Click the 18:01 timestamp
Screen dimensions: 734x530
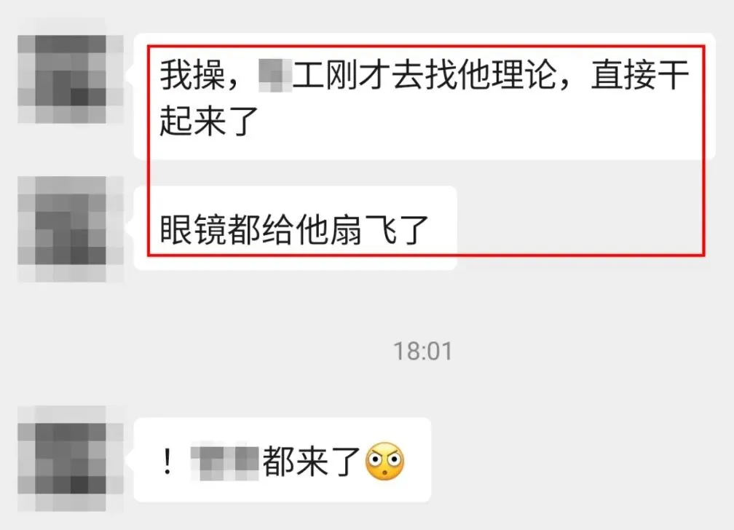click(x=422, y=351)
